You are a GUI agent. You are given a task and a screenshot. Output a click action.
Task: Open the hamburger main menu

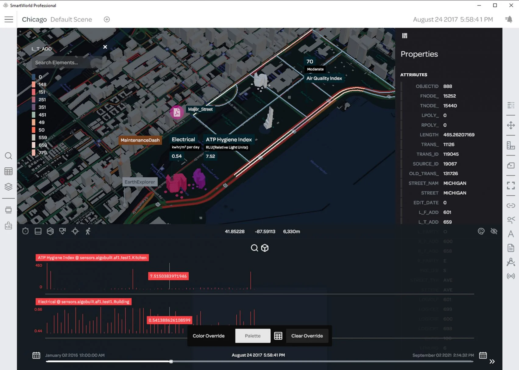click(x=9, y=19)
